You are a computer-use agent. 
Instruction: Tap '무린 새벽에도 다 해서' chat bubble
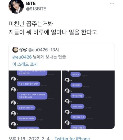click(26, 118)
